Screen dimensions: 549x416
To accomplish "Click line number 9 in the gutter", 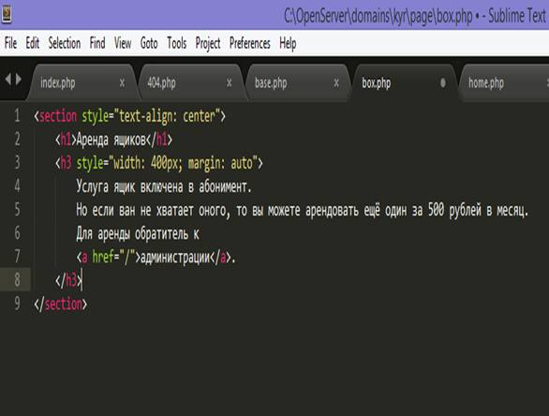I will pyautogui.click(x=17, y=304).
